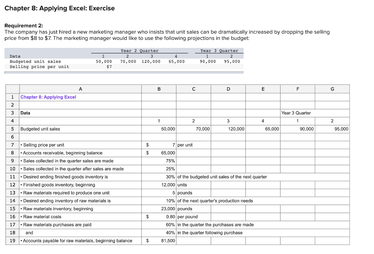This screenshot has width=374, height=254.
Task: Click the quarter number 3 in spreadsheet row 4
Action: coord(228,121)
